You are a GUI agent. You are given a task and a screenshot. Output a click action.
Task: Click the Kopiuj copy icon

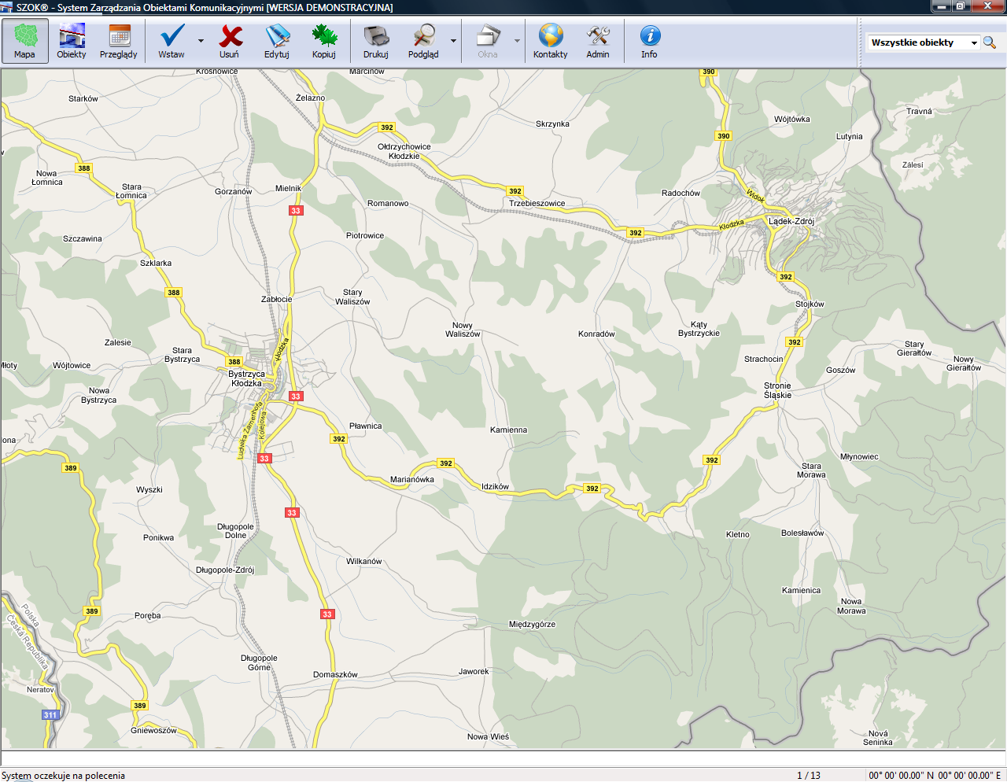(x=324, y=41)
